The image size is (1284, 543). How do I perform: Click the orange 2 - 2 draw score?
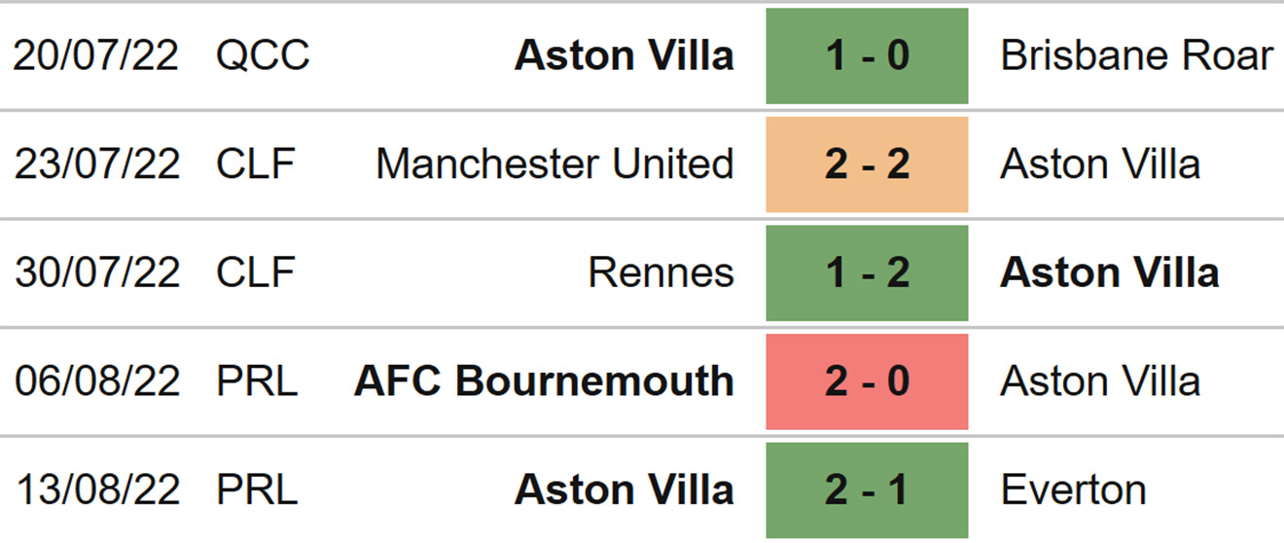click(867, 164)
